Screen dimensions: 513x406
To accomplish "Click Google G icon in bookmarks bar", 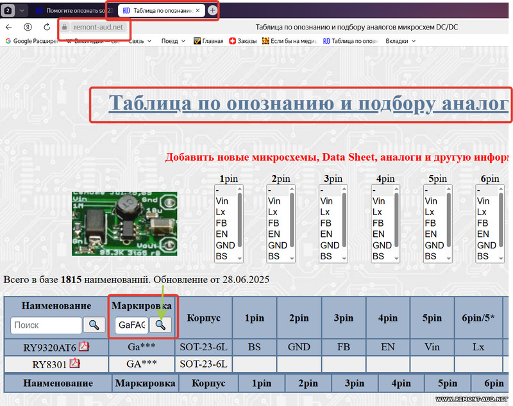I will [8, 41].
